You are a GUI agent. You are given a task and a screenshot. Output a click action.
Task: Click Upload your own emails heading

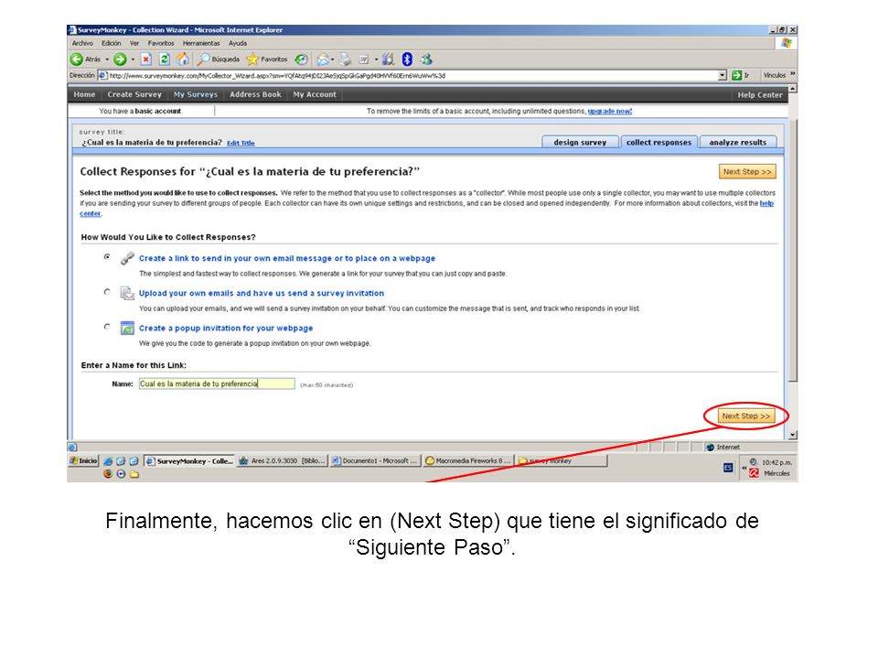click(x=262, y=293)
